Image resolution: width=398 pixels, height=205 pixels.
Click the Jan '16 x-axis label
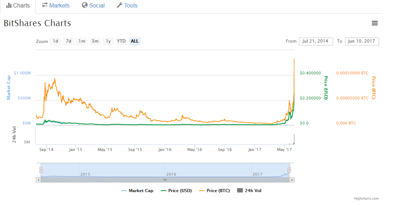click(x=165, y=150)
